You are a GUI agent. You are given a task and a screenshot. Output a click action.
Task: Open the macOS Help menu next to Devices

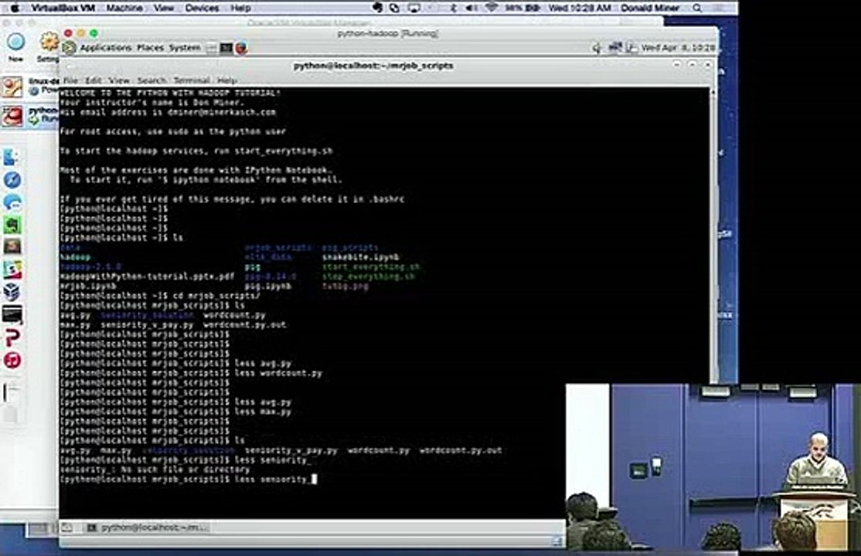[240, 8]
